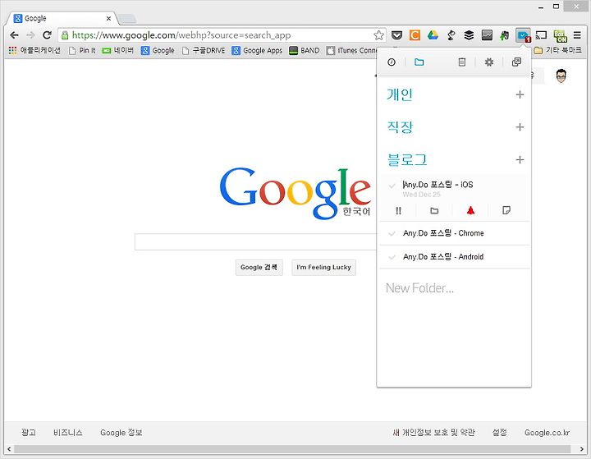Click the Google account profile avatar
Screen dimensions: 591x459
click(561, 76)
